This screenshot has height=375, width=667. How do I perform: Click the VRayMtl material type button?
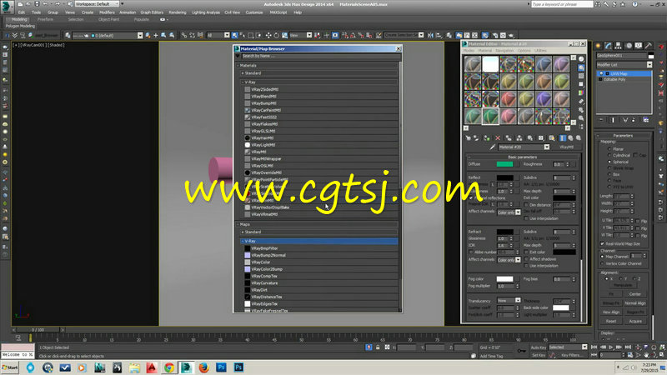tap(566, 147)
